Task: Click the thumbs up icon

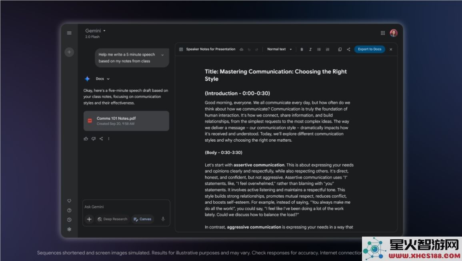Action: (x=86, y=139)
